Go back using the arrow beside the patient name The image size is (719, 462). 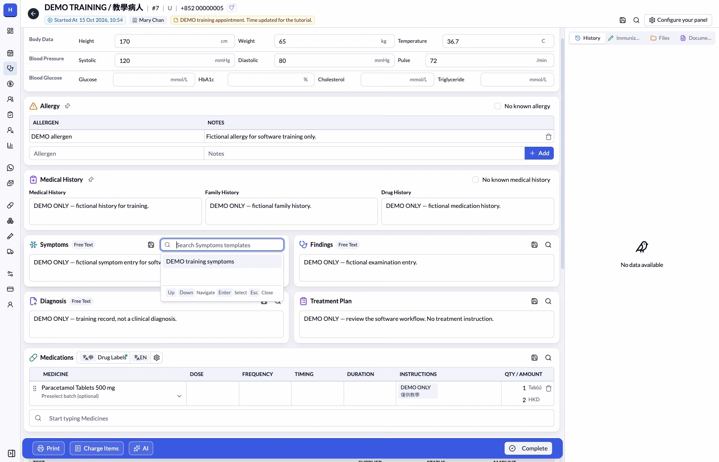[x=33, y=14]
